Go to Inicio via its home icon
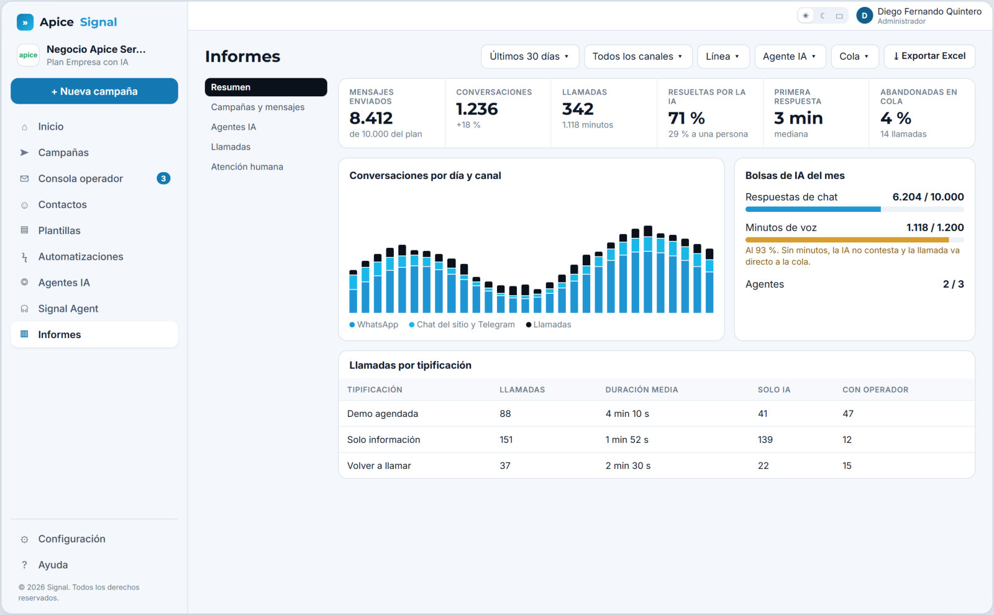This screenshot has width=994, height=615. coord(24,127)
